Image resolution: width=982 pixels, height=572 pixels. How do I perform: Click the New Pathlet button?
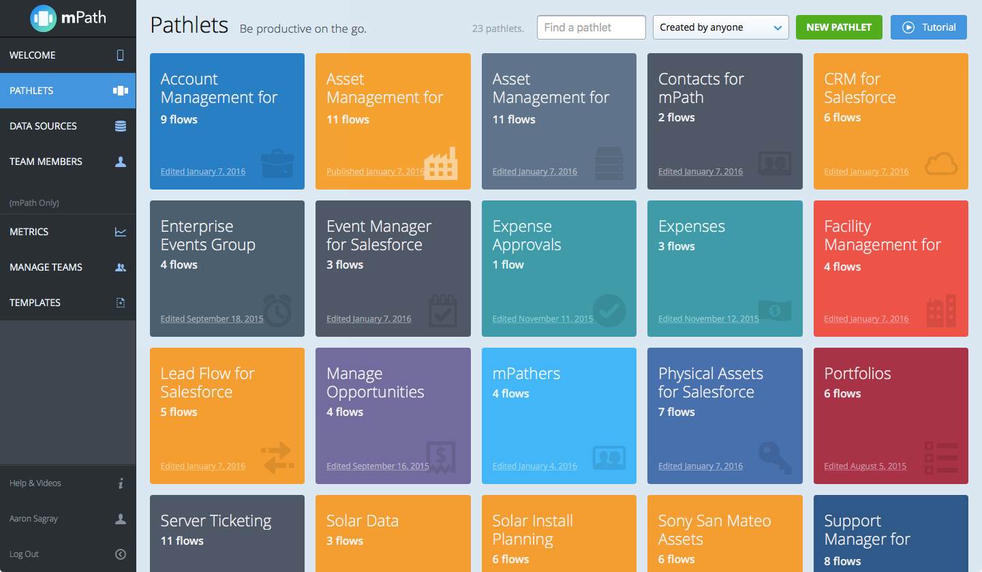pyautogui.click(x=839, y=27)
